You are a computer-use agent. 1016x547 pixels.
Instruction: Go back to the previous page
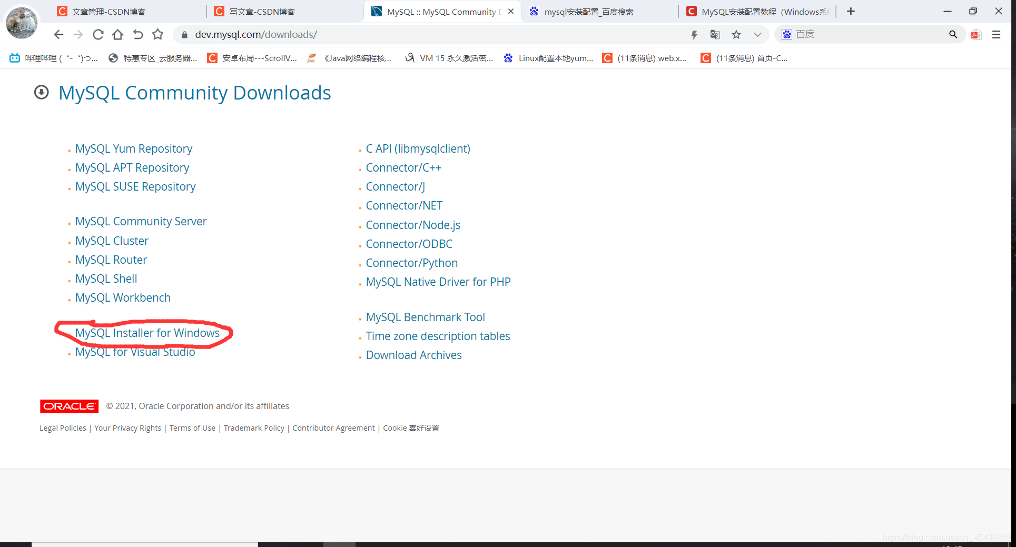pyautogui.click(x=58, y=35)
